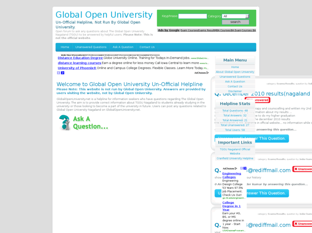This screenshot has height=233, width=312.
Task: Click the Welcome to Global Open University heading
Action: click(x=130, y=84)
